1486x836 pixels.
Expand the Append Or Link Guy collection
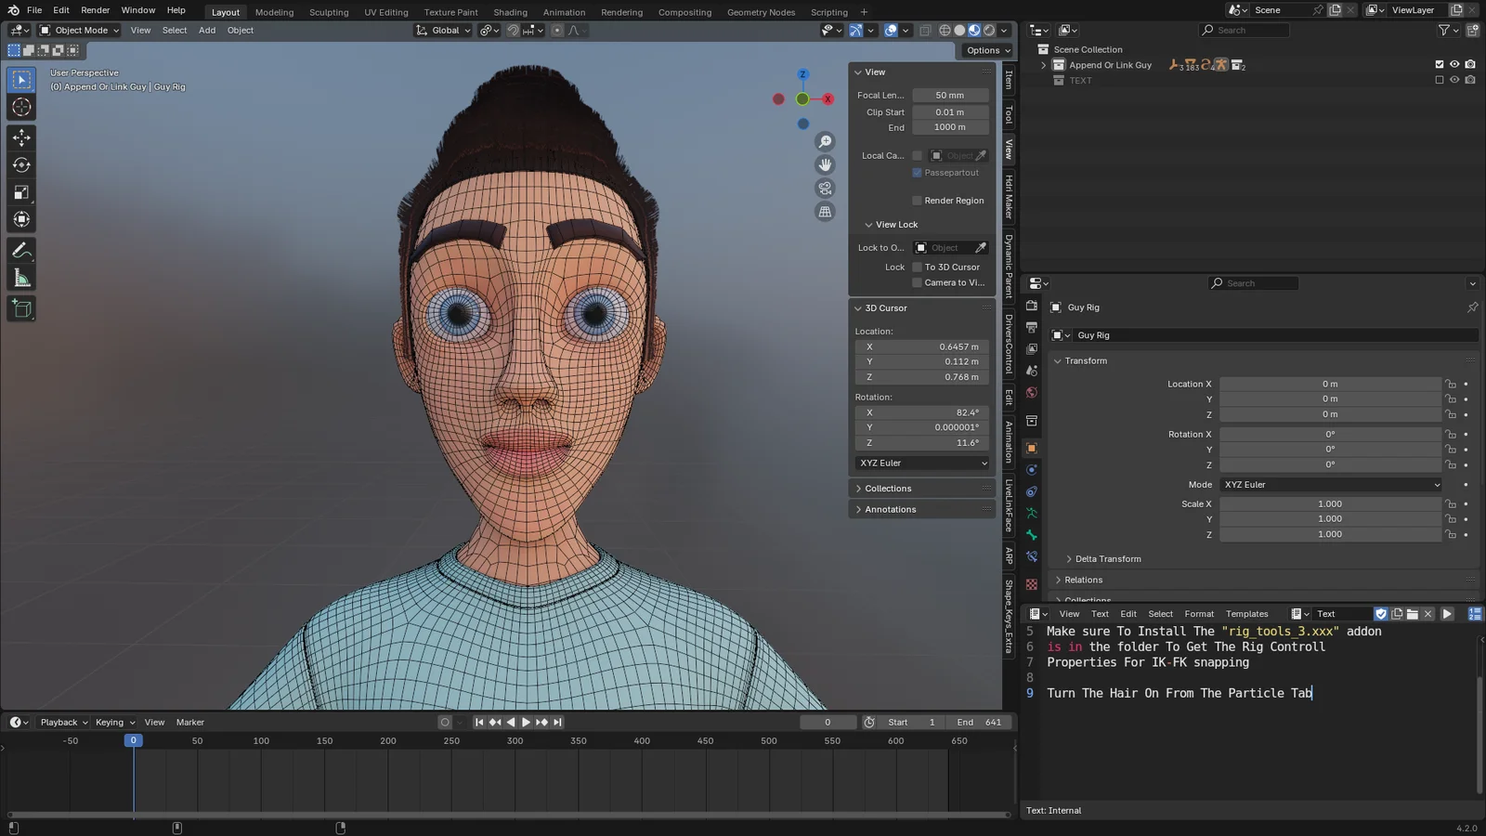[1043, 64]
